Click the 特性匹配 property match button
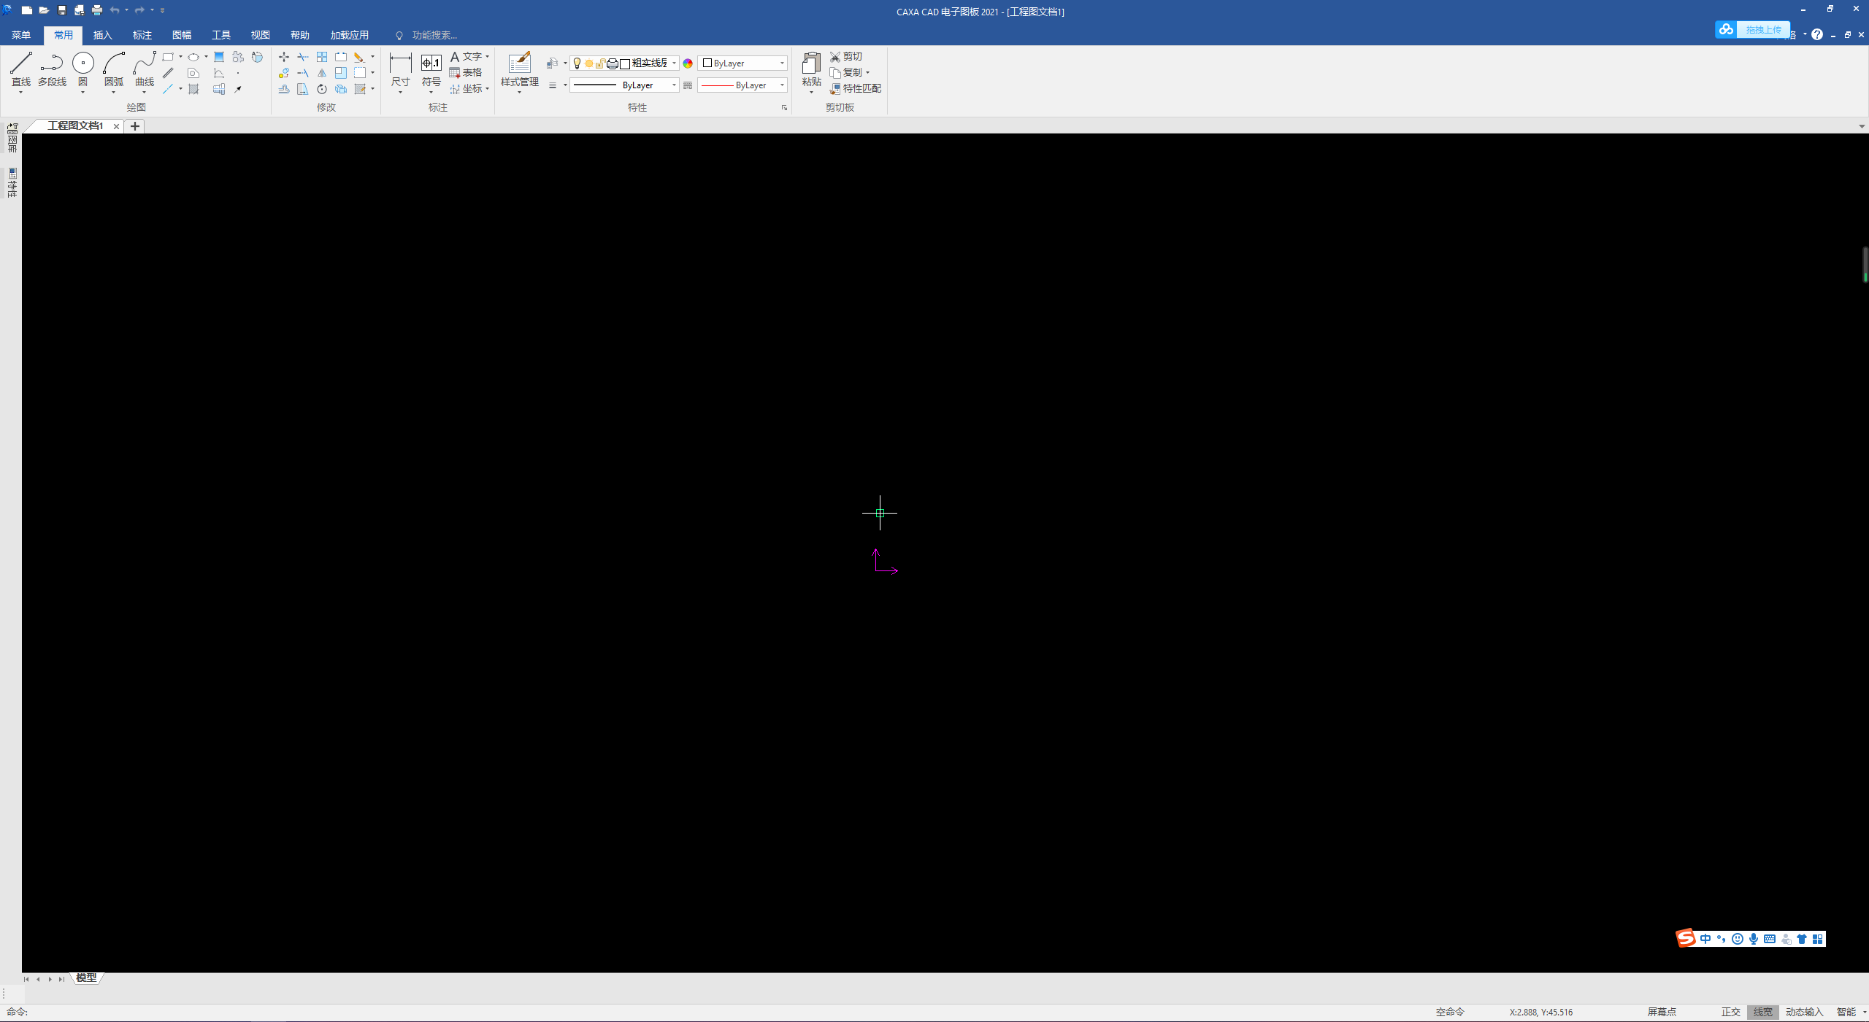This screenshot has width=1869, height=1022. pos(855,88)
